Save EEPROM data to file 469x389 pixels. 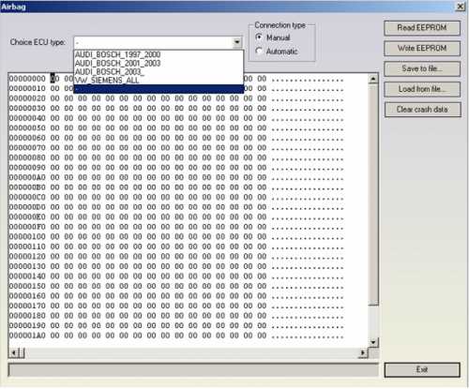click(422, 68)
